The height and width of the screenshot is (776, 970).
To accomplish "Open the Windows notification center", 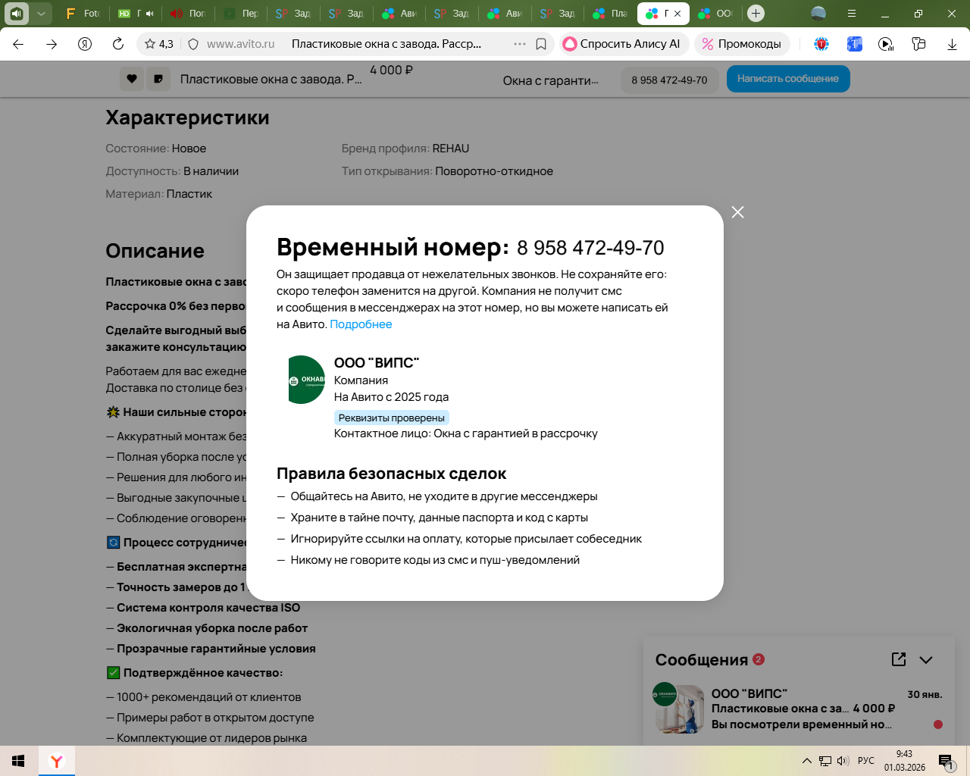I will (947, 761).
